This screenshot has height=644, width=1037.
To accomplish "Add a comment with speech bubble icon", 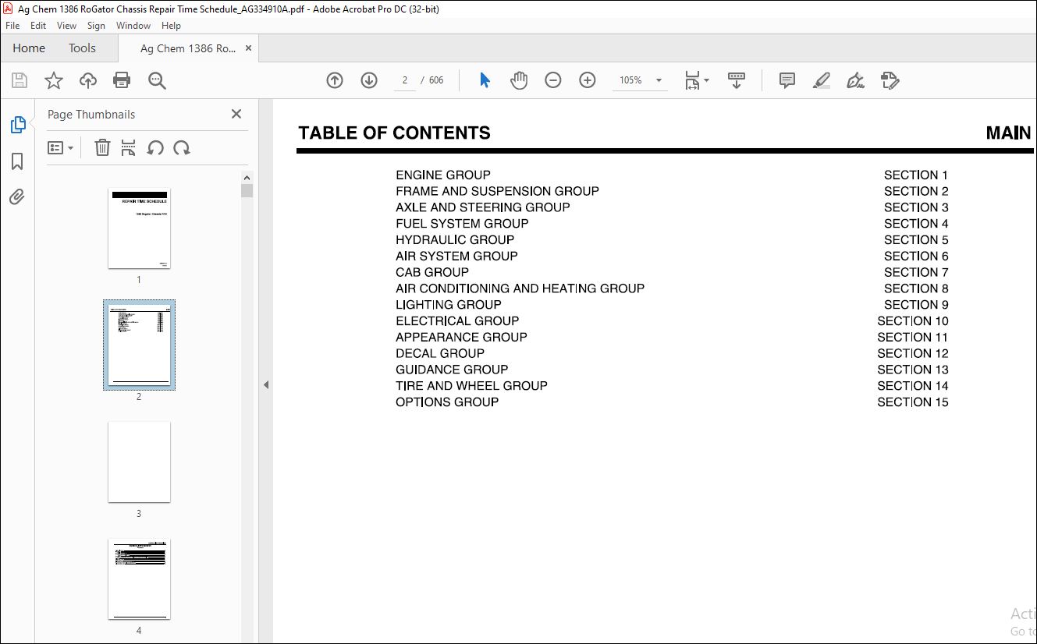I will coord(787,80).
